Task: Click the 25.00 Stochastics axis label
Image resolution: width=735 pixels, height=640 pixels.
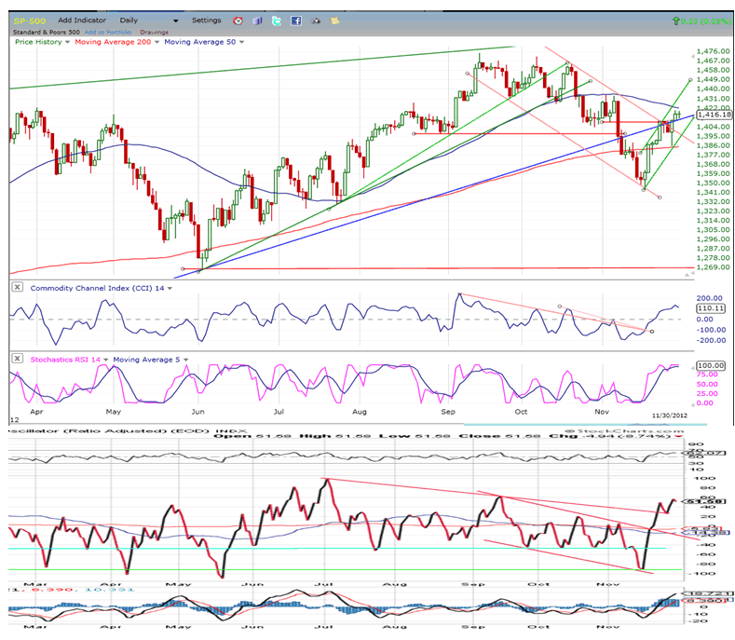Action: (707, 393)
